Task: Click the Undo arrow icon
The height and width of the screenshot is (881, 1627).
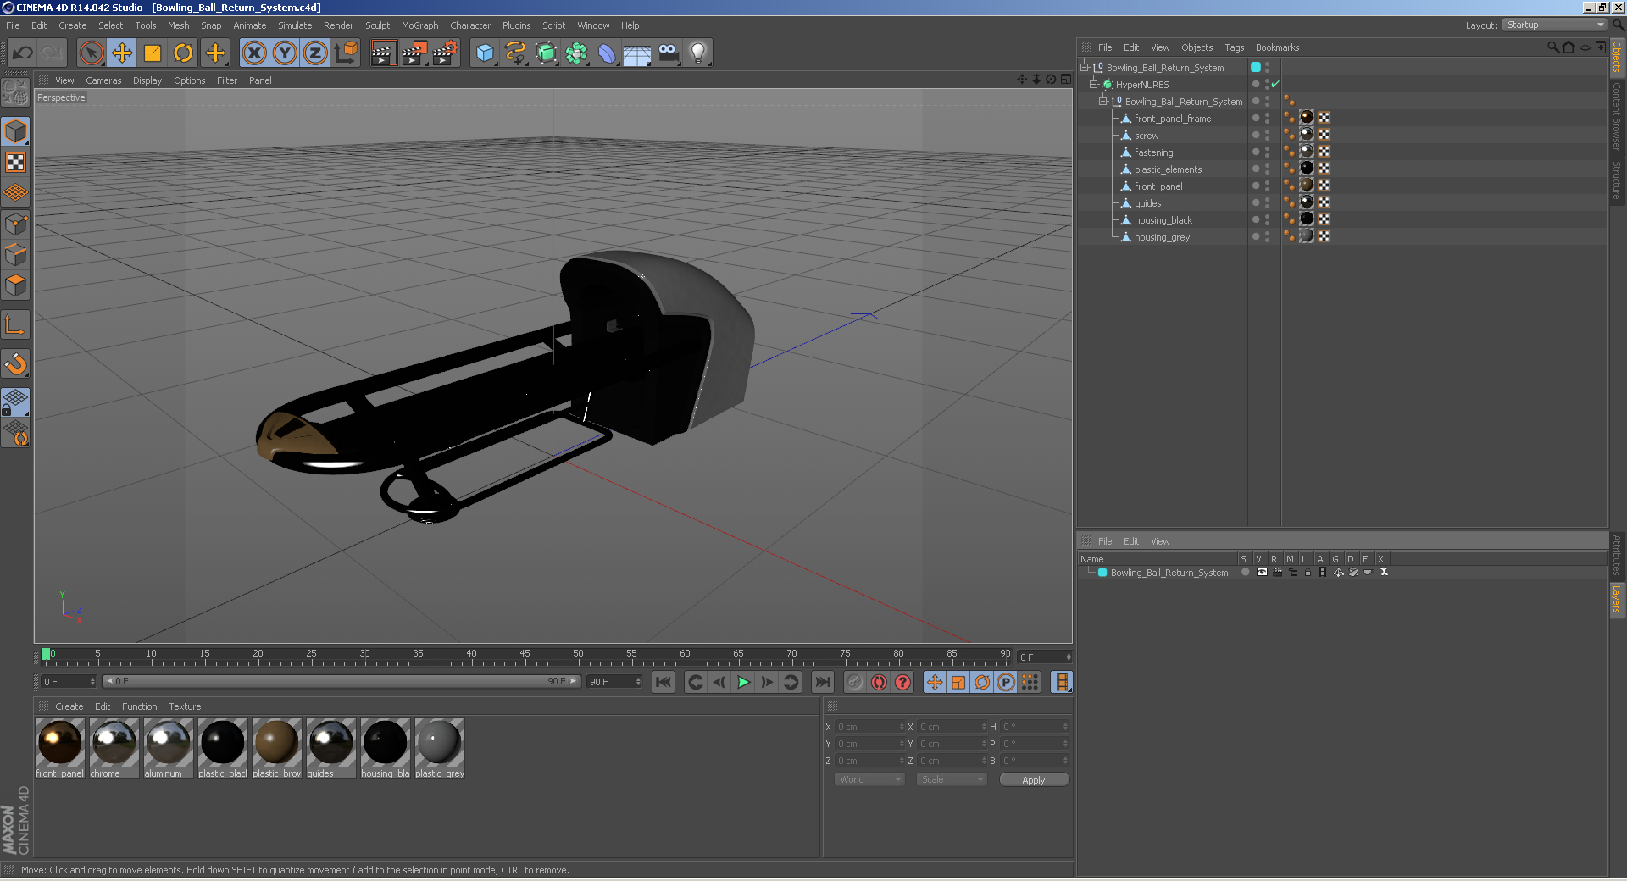Action: [x=22, y=53]
